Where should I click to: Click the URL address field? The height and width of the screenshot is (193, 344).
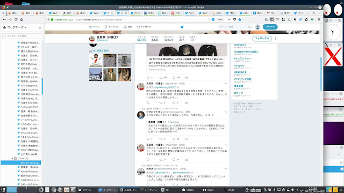pyautogui.click(x=140, y=19)
